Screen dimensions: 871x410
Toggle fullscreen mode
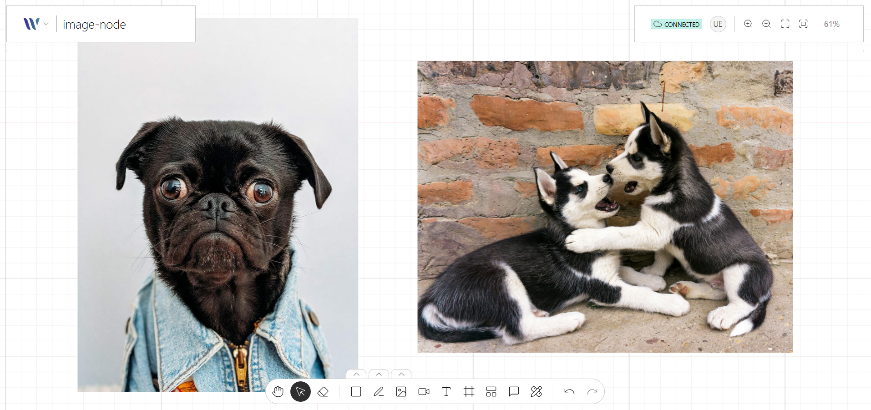pyautogui.click(x=785, y=24)
